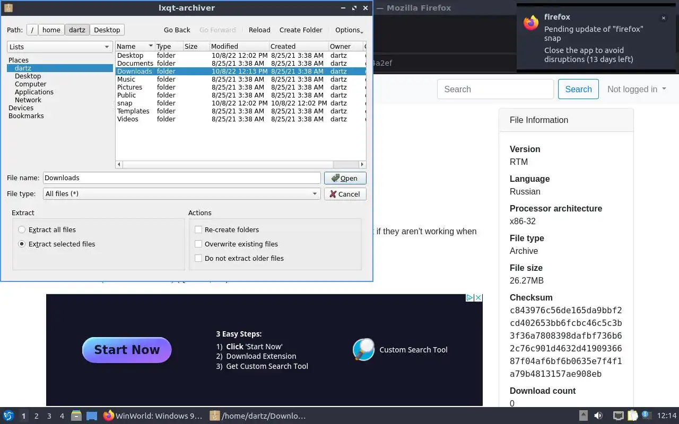Expand the Not logged in dropdown
679x424 pixels.
[637, 89]
